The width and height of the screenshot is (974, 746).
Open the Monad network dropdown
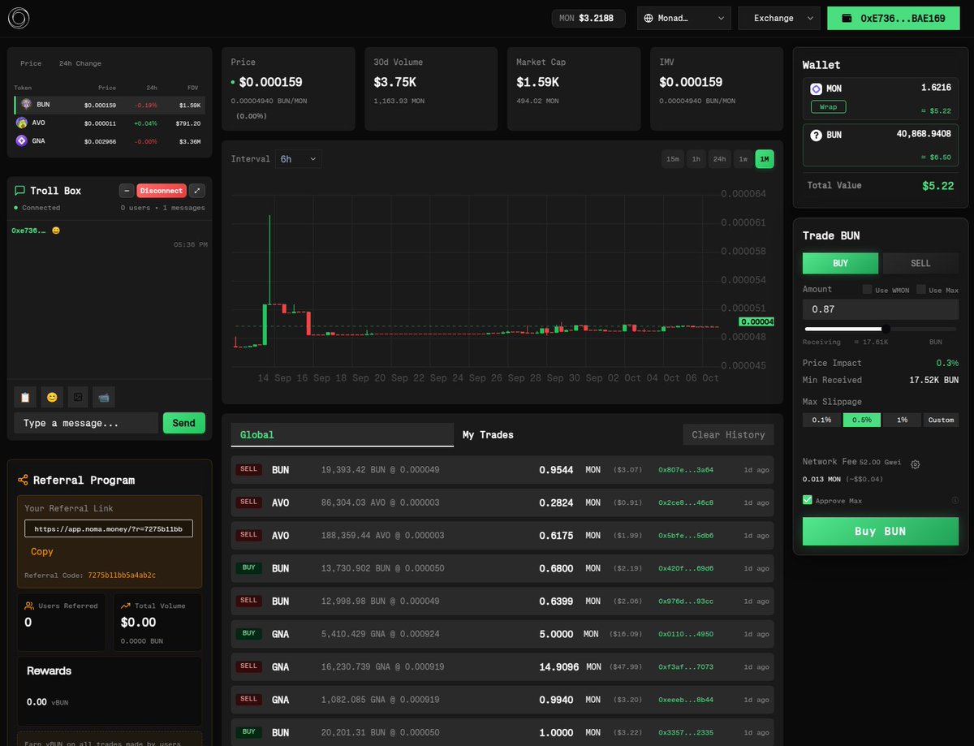pyautogui.click(x=683, y=17)
